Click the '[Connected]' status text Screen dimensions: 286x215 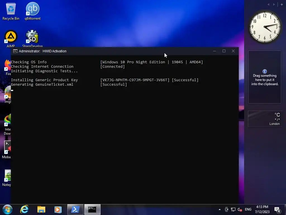click(113, 67)
